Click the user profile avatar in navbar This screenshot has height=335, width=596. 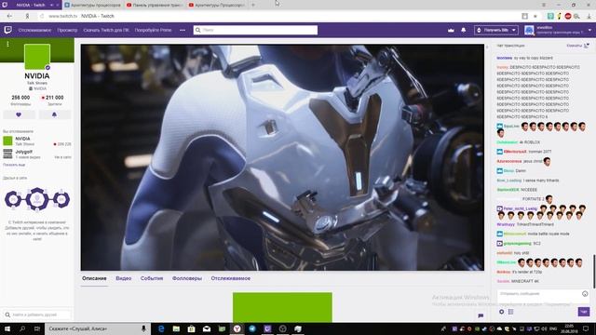click(x=529, y=30)
